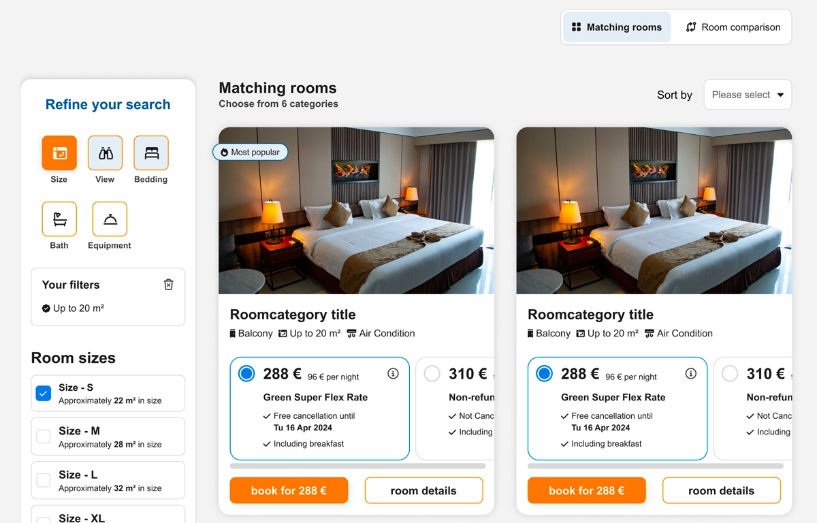The width and height of the screenshot is (817, 523).
Task: Tick the Size - L checkbox
Action: point(44,480)
